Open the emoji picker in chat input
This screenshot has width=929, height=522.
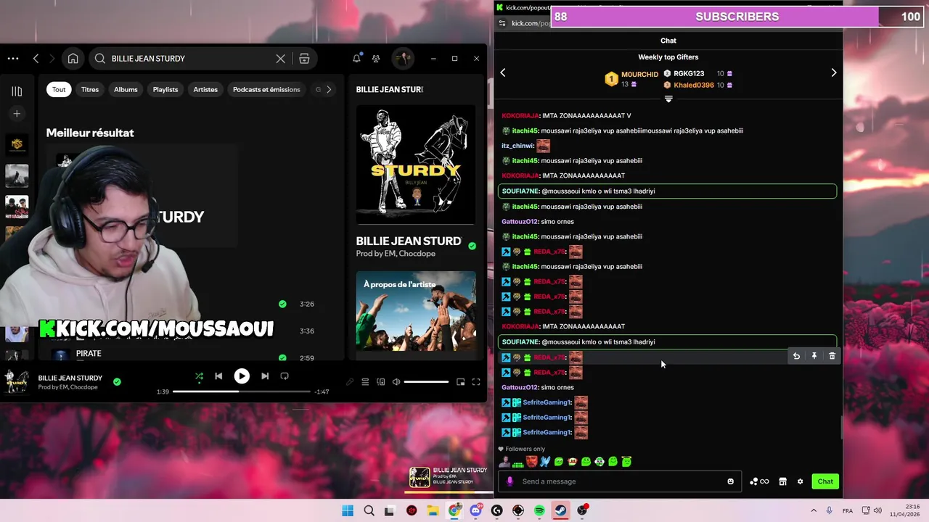pyautogui.click(x=731, y=481)
